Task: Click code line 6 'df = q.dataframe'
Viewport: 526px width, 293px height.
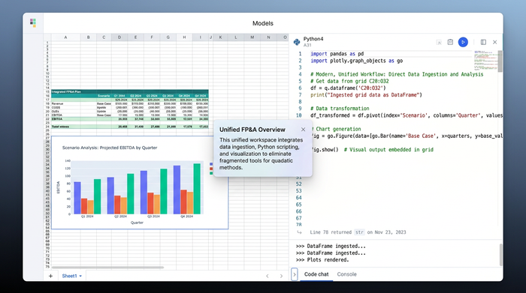Action: tap(348, 88)
